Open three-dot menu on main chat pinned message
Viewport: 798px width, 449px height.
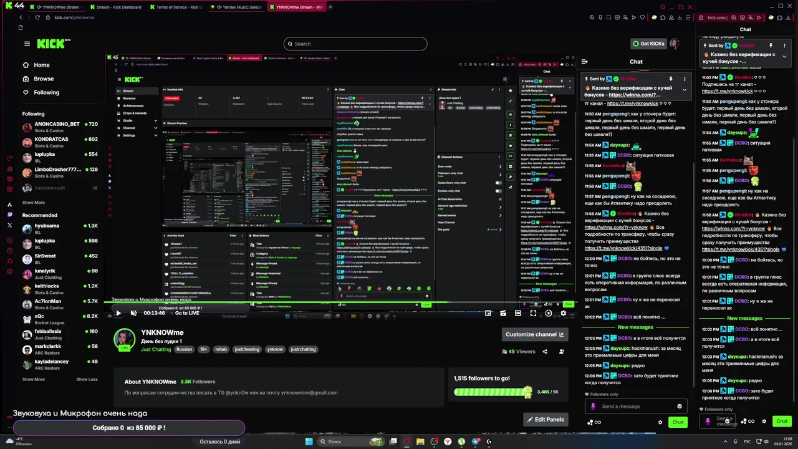(684, 79)
